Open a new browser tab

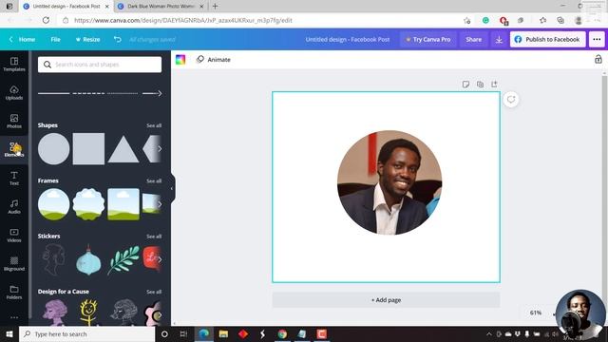click(216, 7)
